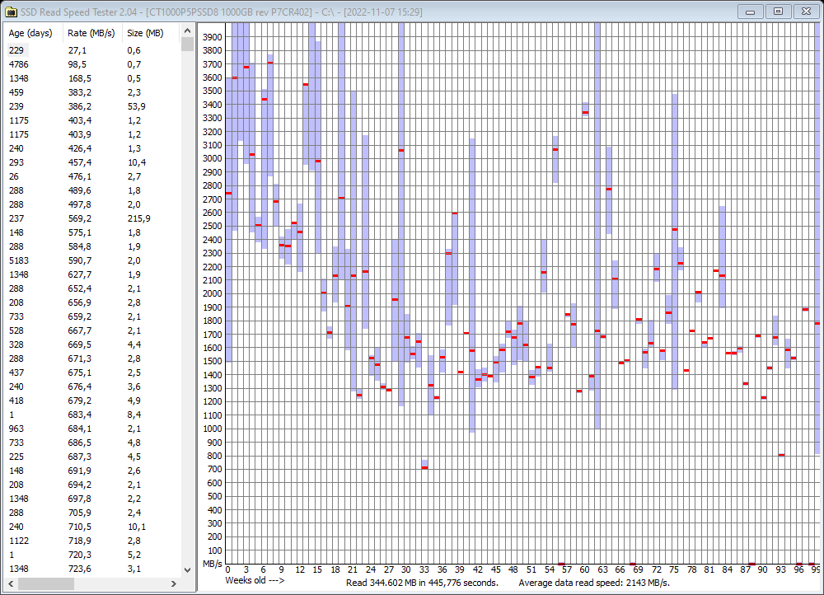Maximize the SSD Read Speed Tester window
Screen dimensions: 824x595
pyautogui.click(x=779, y=12)
